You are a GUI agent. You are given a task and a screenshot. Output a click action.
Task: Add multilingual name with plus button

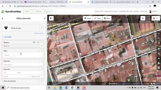(42, 46)
